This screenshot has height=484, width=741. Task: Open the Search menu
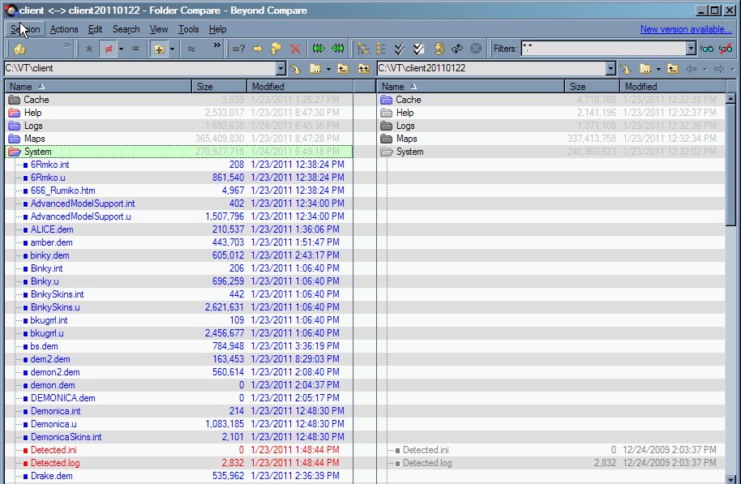[x=126, y=29]
